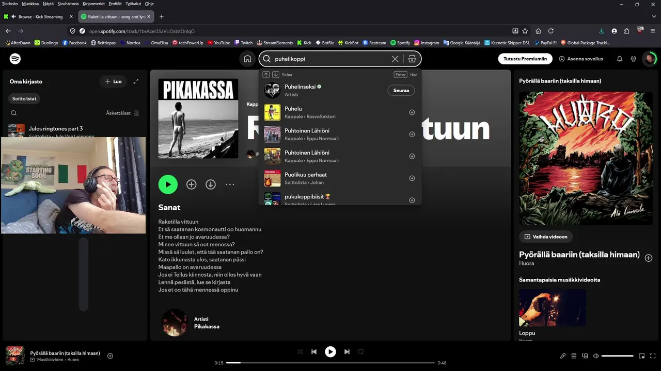Image resolution: width=661 pixels, height=371 pixels.
Task: Open the Twitch bookmark
Action: pyautogui.click(x=243, y=43)
